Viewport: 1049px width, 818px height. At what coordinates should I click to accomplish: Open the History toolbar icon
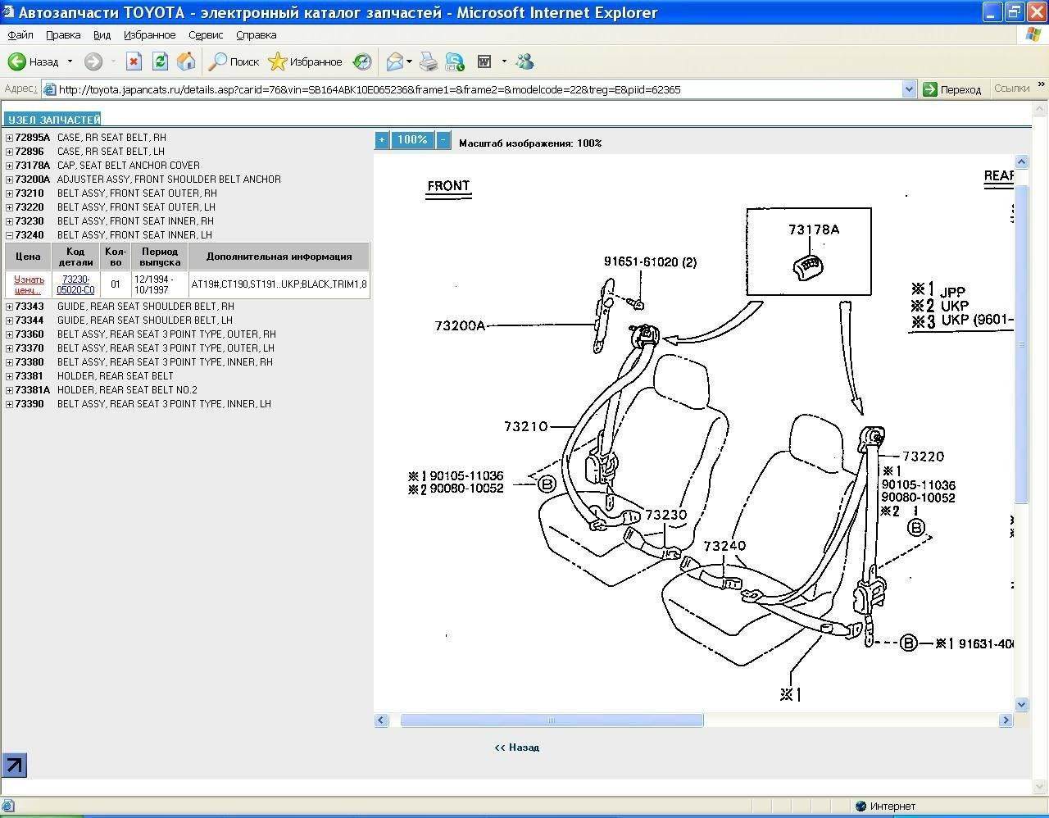point(362,61)
